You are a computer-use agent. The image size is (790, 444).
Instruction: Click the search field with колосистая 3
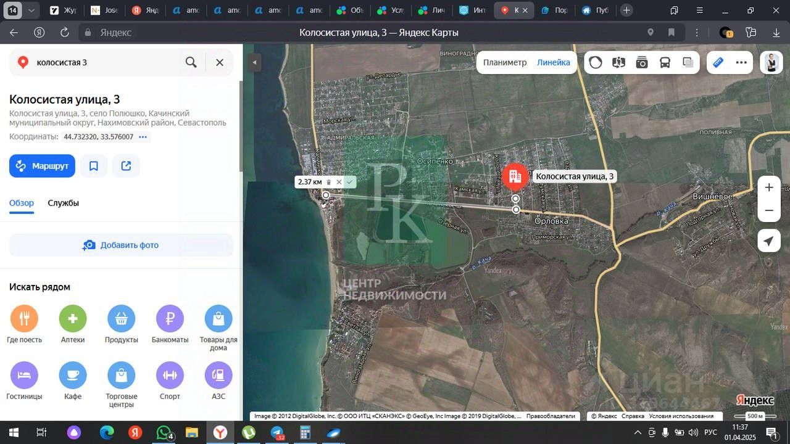pos(105,62)
